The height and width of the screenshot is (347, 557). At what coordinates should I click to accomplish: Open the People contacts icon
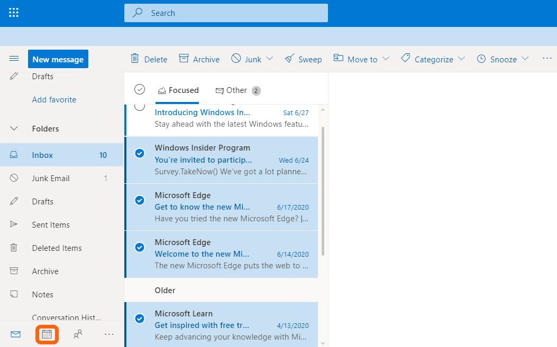pyautogui.click(x=78, y=334)
